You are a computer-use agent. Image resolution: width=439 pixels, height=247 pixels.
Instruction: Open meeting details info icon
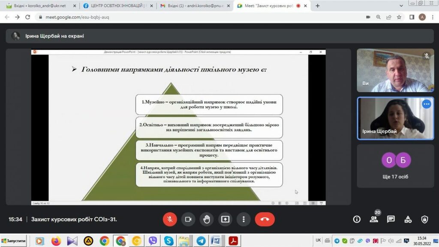[x=357, y=219]
